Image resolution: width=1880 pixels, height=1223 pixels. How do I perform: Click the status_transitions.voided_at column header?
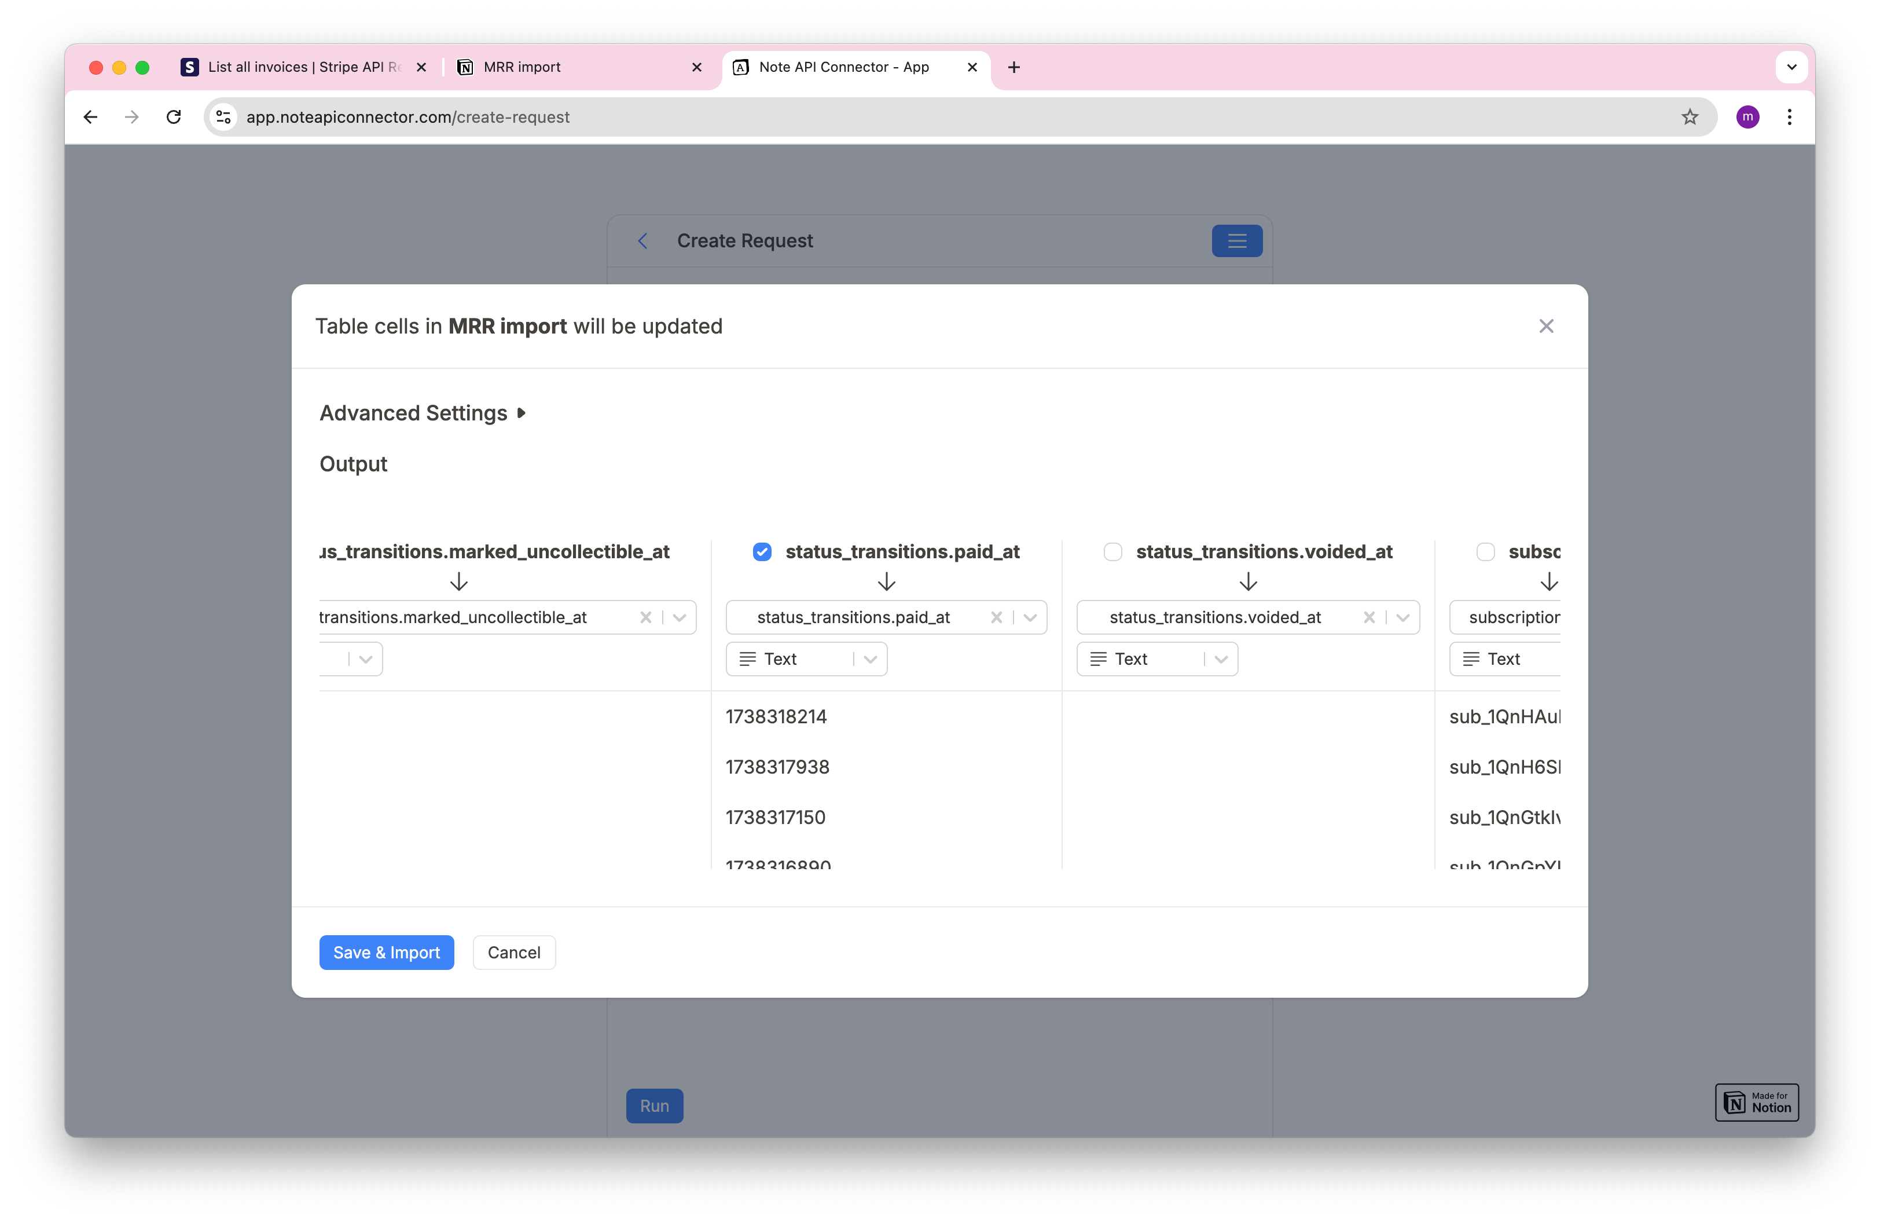pos(1264,551)
